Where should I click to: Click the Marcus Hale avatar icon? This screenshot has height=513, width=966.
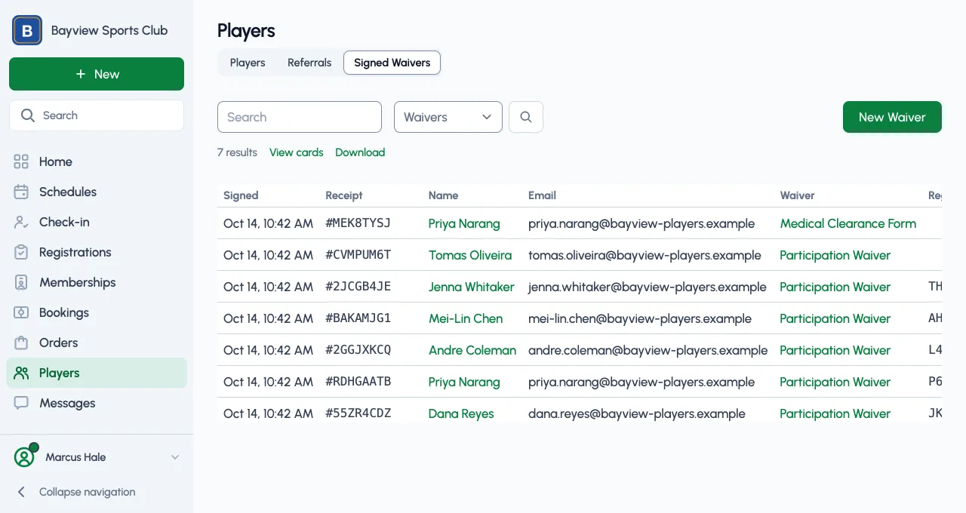(25, 457)
